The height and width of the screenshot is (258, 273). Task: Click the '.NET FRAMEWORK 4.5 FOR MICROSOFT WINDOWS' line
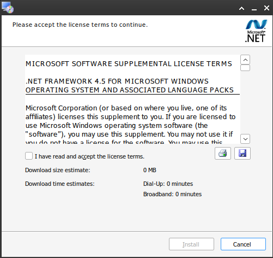coord(117,81)
